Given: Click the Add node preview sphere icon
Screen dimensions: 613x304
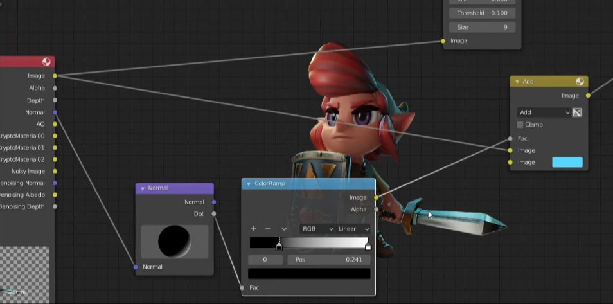Looking at the screenshot, I should [580, 82].
